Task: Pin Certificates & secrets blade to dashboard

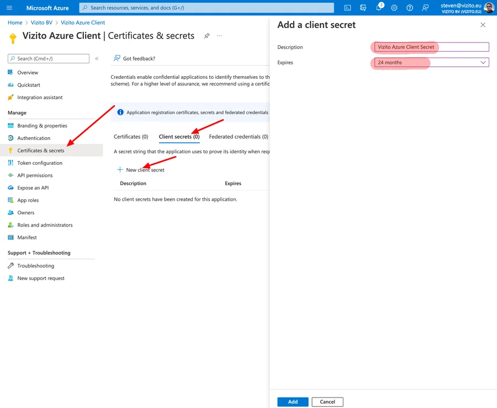Action: pos(207,35)
